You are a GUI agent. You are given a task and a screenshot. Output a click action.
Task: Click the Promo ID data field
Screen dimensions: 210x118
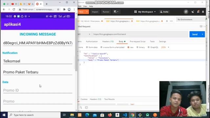pyautogui.click(x=38, y=90)
